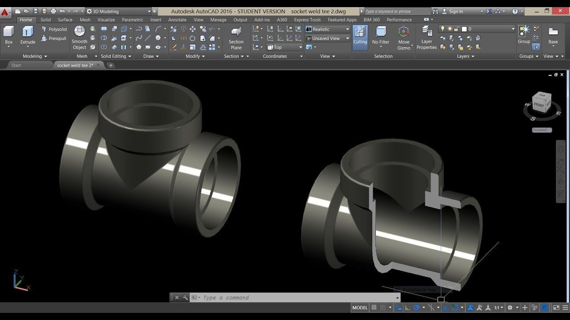Open the Start document tab
570x320 pixels.
[16, 65]
